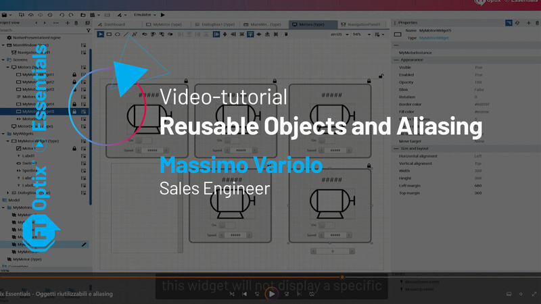
Task: Pick the rectangle drawing tool
Action: [109, 34]
